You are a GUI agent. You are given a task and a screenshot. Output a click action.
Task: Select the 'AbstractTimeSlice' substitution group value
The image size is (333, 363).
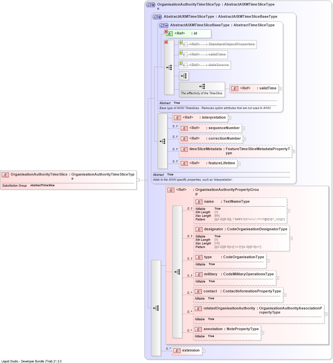42,185
